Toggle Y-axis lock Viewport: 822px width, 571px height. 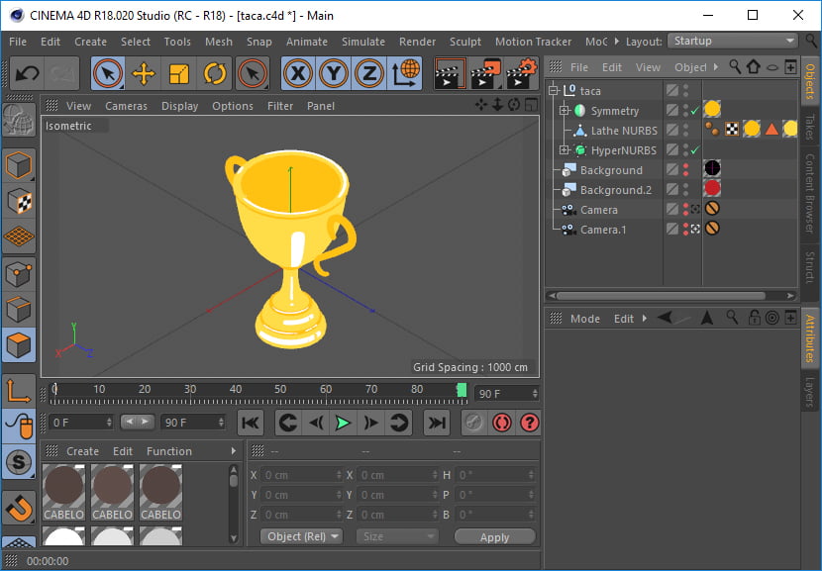click(334, 73)
